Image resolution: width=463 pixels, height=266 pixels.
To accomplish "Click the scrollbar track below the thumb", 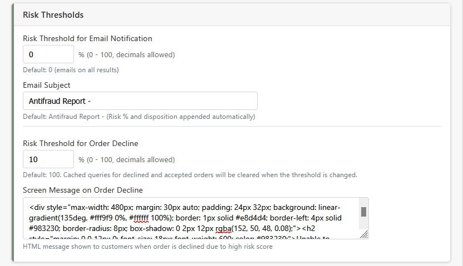I will pyautogui.click(x=363, y=224).
